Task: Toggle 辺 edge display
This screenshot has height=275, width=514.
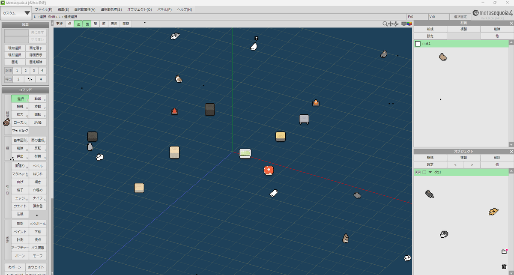Action: (78, 24)
